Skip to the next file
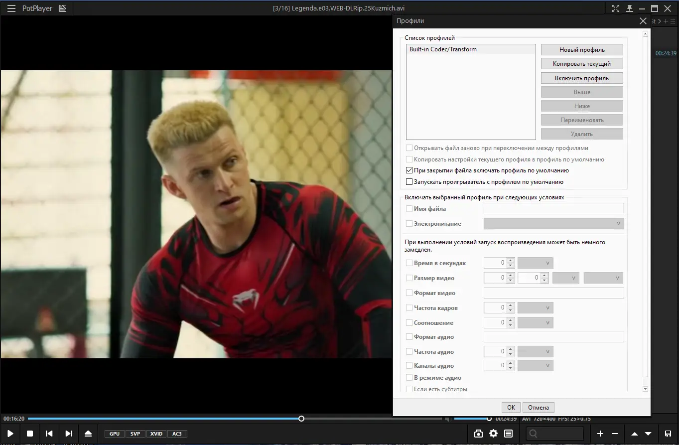 [69, 434]
